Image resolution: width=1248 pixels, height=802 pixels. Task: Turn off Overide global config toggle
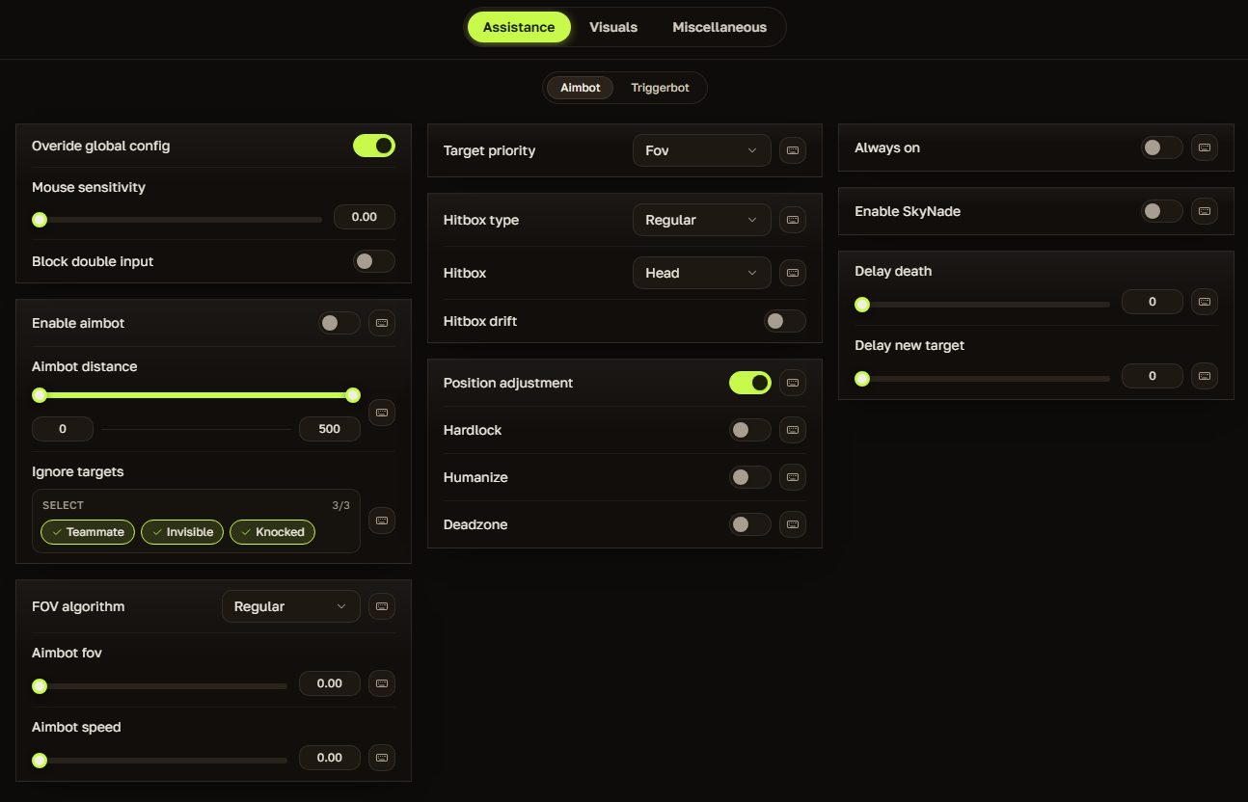click(x=374, y=146)
